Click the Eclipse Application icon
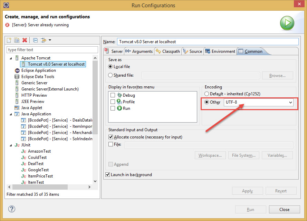Image resolution: width=307 pixels, height=221 pixels. 17,70
